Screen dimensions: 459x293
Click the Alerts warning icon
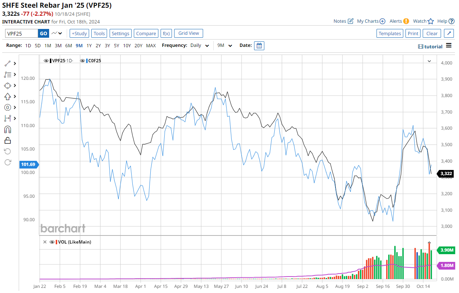pos(406,21)
